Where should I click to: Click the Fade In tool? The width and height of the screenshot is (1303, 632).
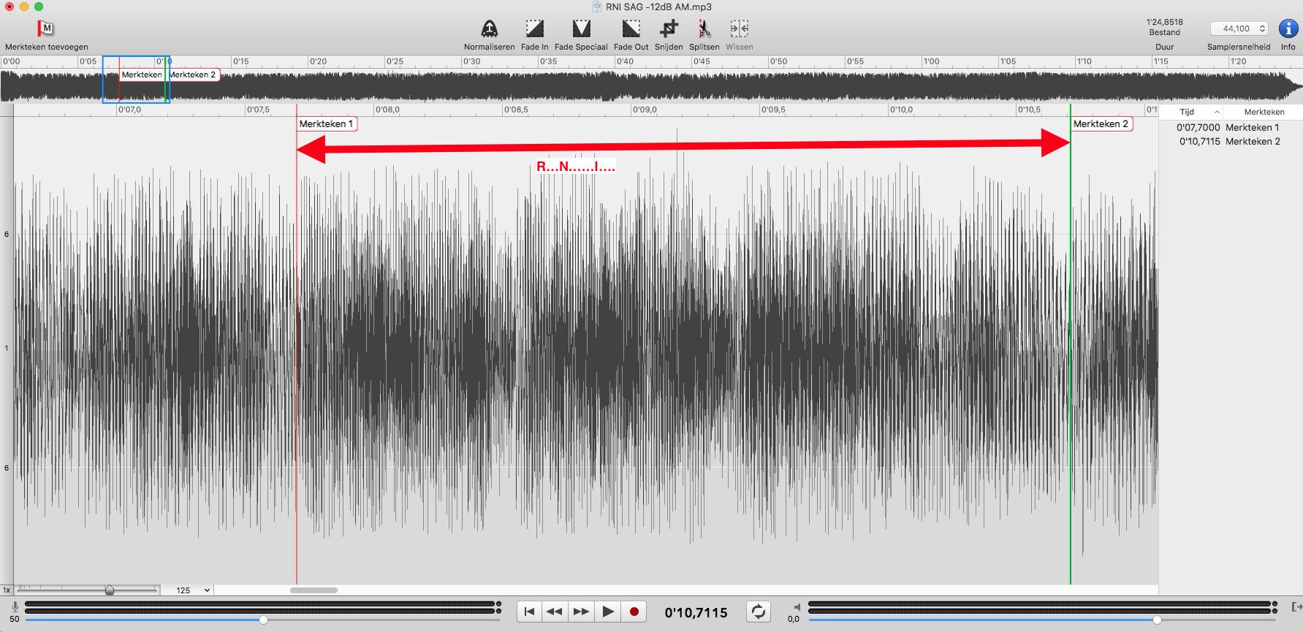click(x=534, y=29)
